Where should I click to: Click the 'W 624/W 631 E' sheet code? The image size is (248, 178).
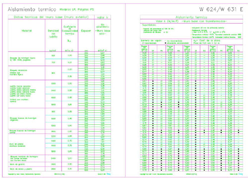click(x=221, y=9)
